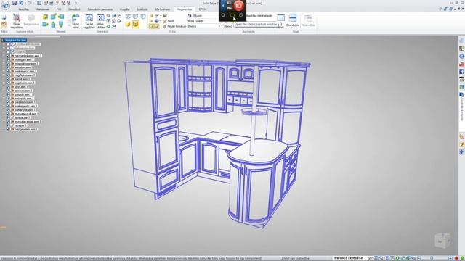Switch to the EPDM ribbon tab
Image resolution: width=465 pixels, height=261 pixels.
pyautogui.click(x=203, y=9)
